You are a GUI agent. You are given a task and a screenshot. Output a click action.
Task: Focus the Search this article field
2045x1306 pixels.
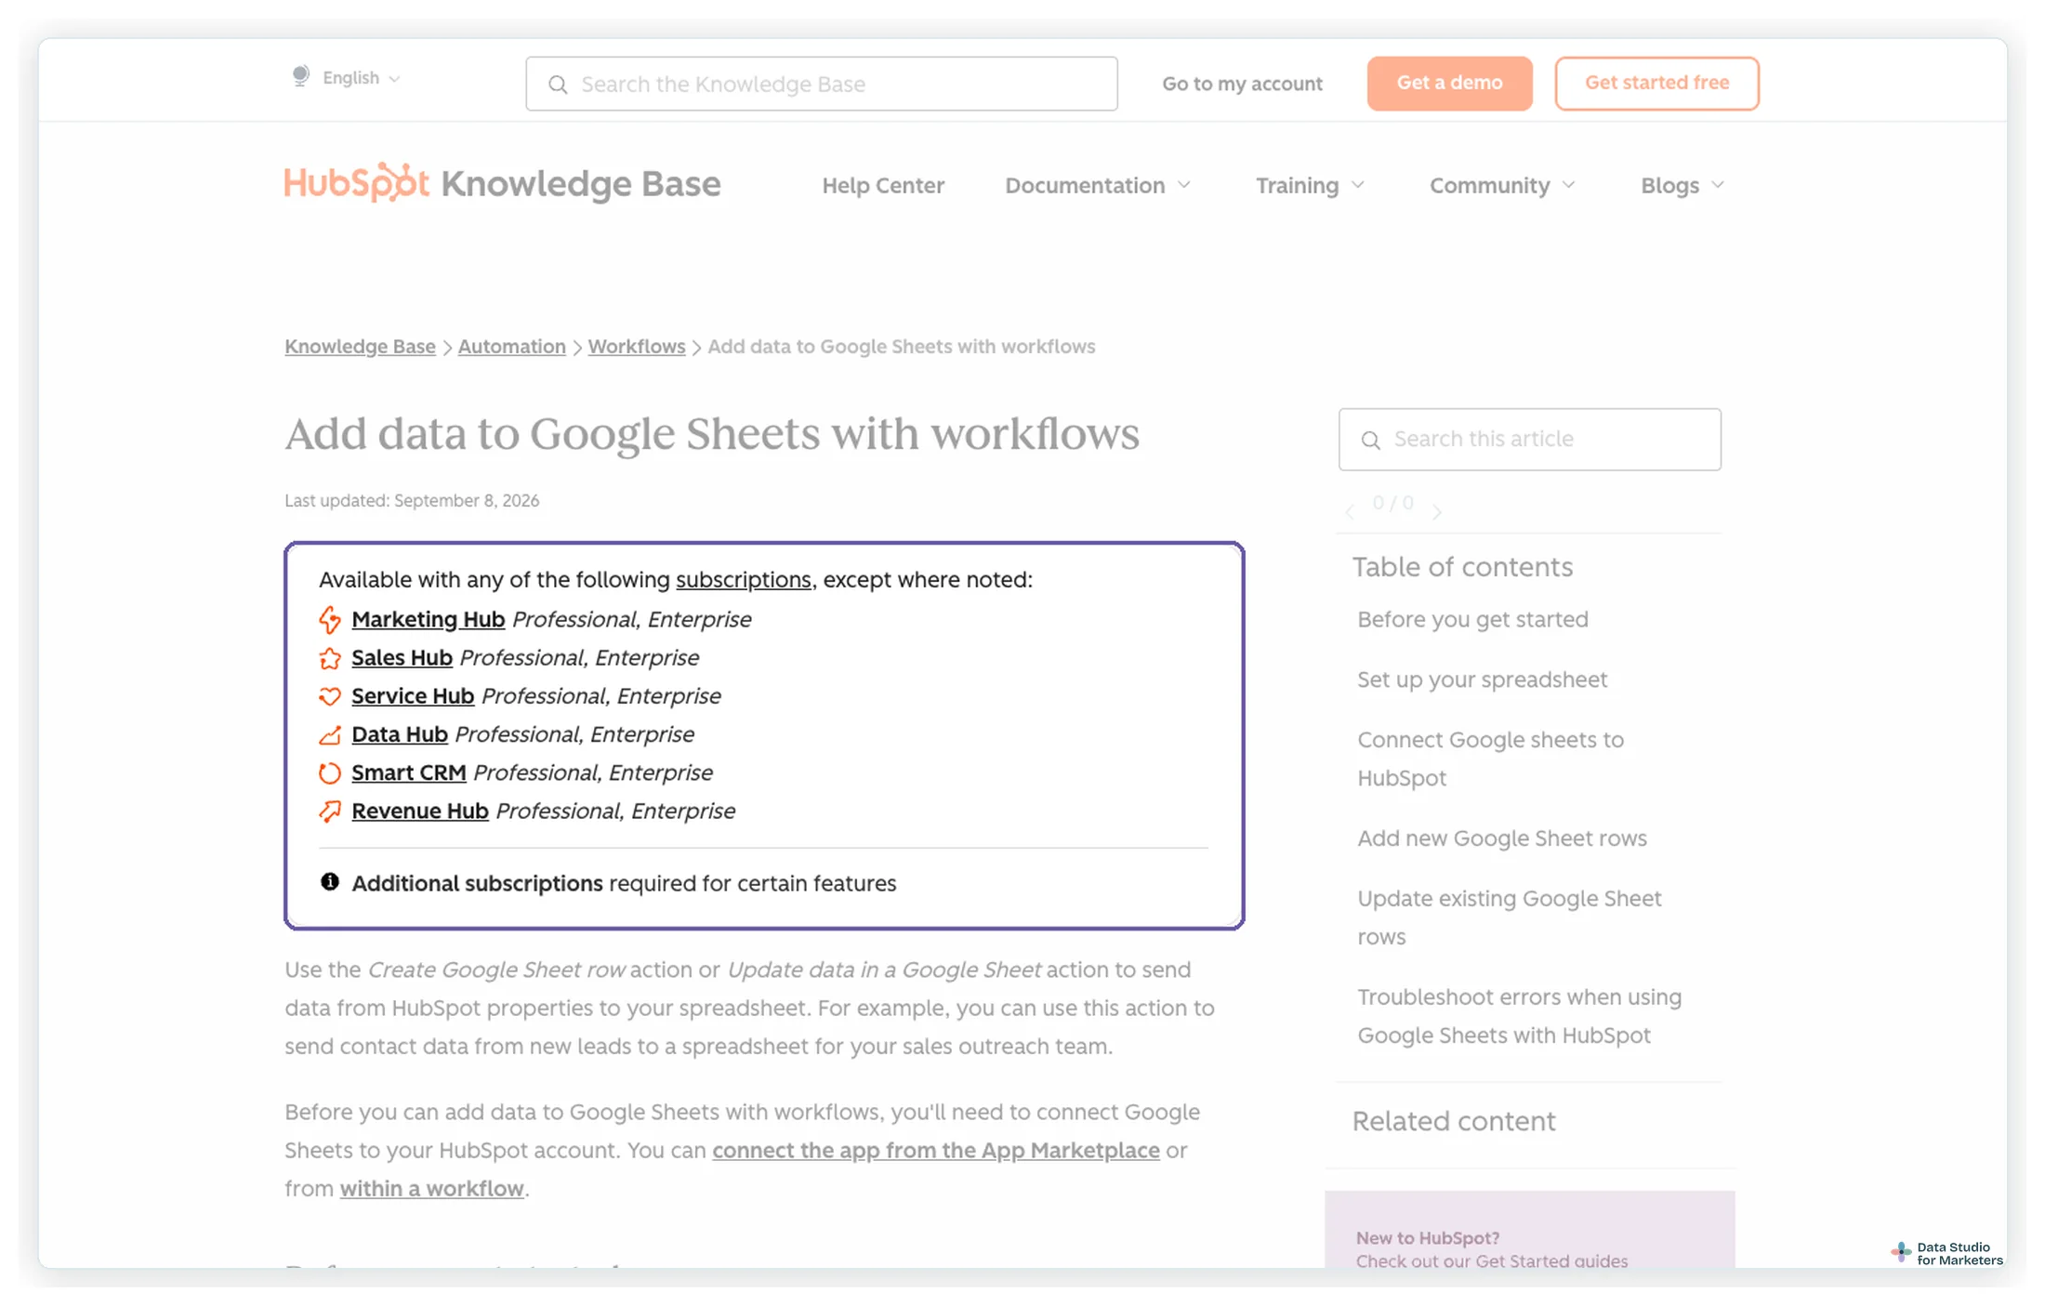tap(1529, 439)
